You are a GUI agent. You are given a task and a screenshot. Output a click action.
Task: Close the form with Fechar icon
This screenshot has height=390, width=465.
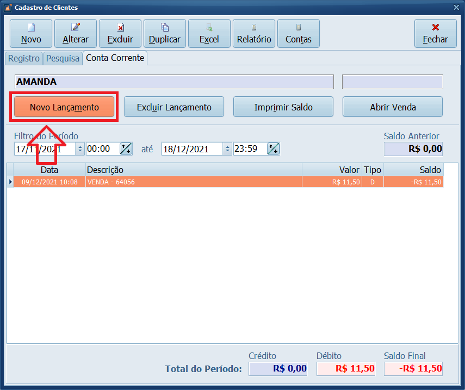435,27
